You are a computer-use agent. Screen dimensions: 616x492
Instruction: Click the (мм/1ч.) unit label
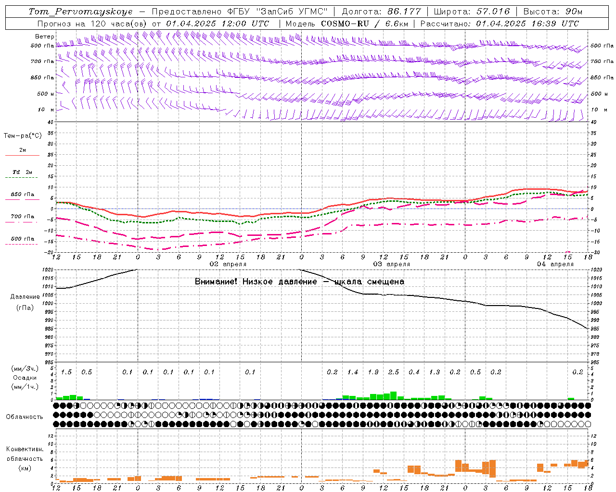pos(25,387)
